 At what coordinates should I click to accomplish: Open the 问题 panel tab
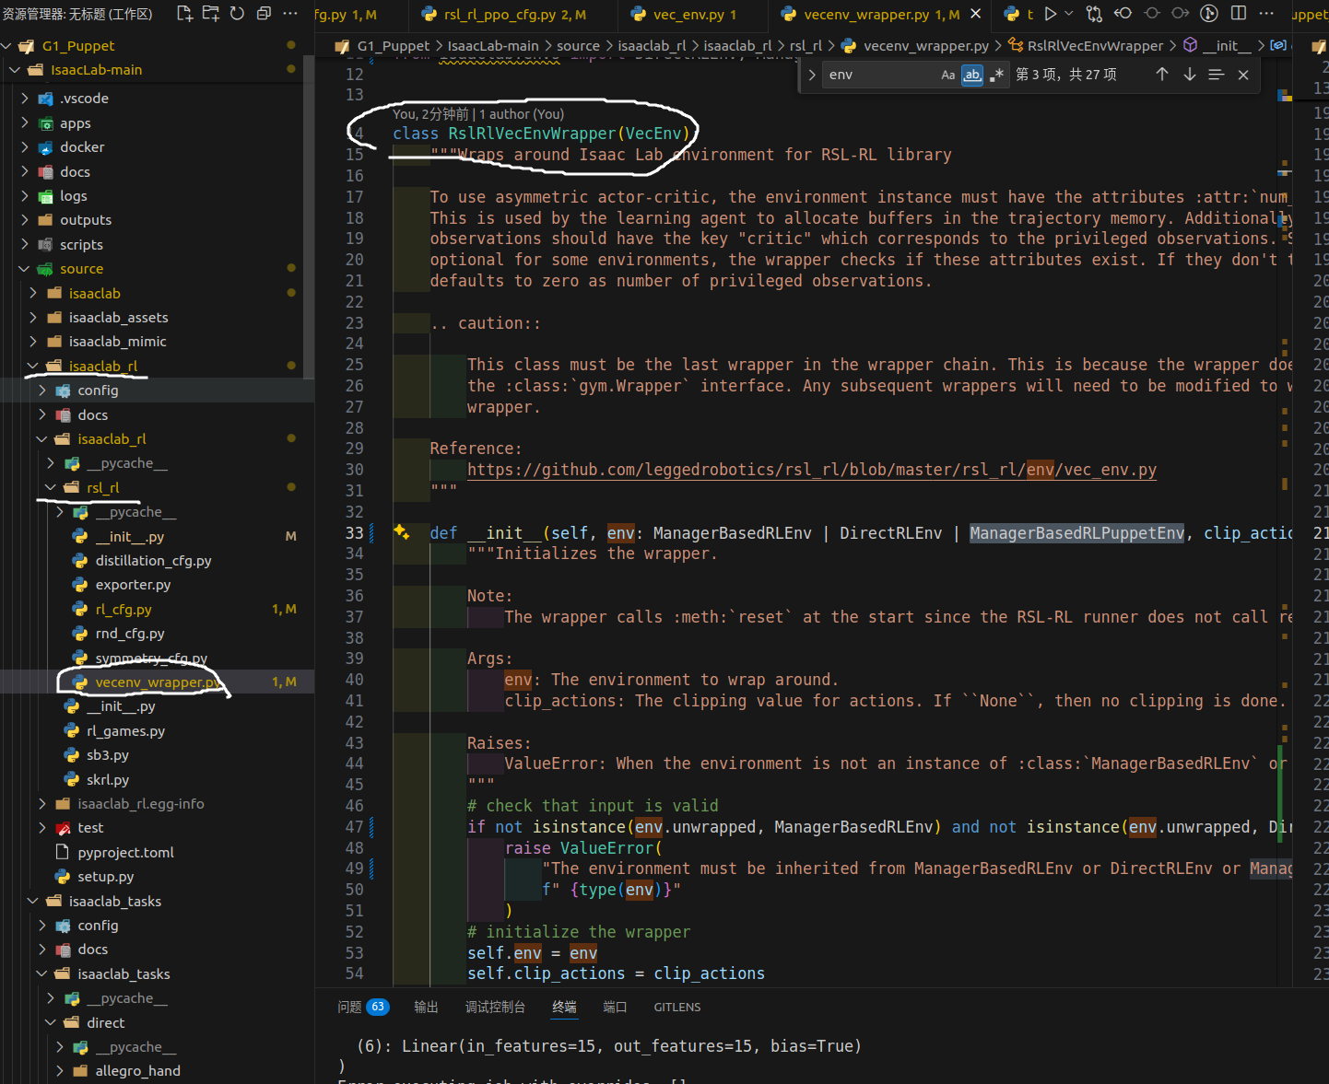click(350, 1008)
